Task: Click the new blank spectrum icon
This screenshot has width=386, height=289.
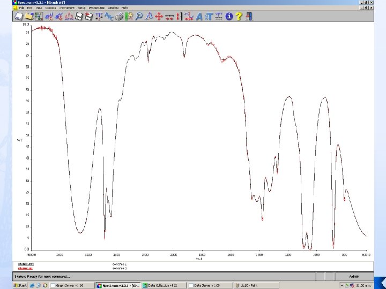Action: (19, 17)
